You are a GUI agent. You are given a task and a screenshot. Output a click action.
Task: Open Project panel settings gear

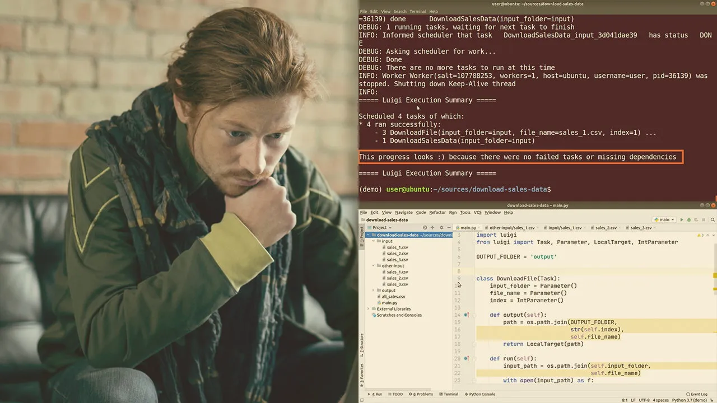point(441,228)
